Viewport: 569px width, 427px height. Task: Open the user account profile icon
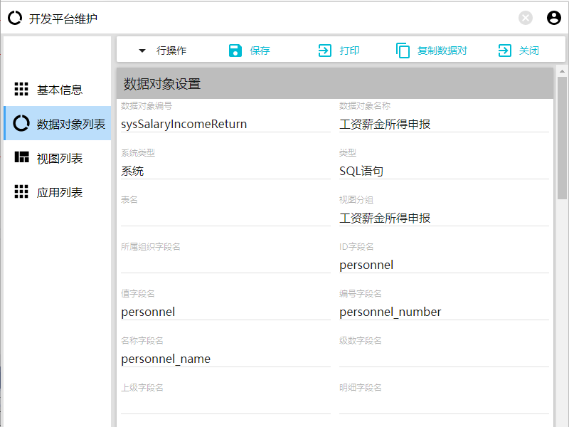554,19
